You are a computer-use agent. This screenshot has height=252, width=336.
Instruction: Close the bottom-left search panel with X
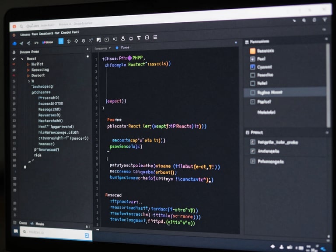click(87, 227)
